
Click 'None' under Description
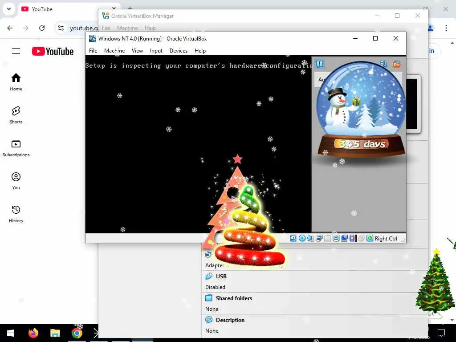pyautogui.click(x=212, y=331)
